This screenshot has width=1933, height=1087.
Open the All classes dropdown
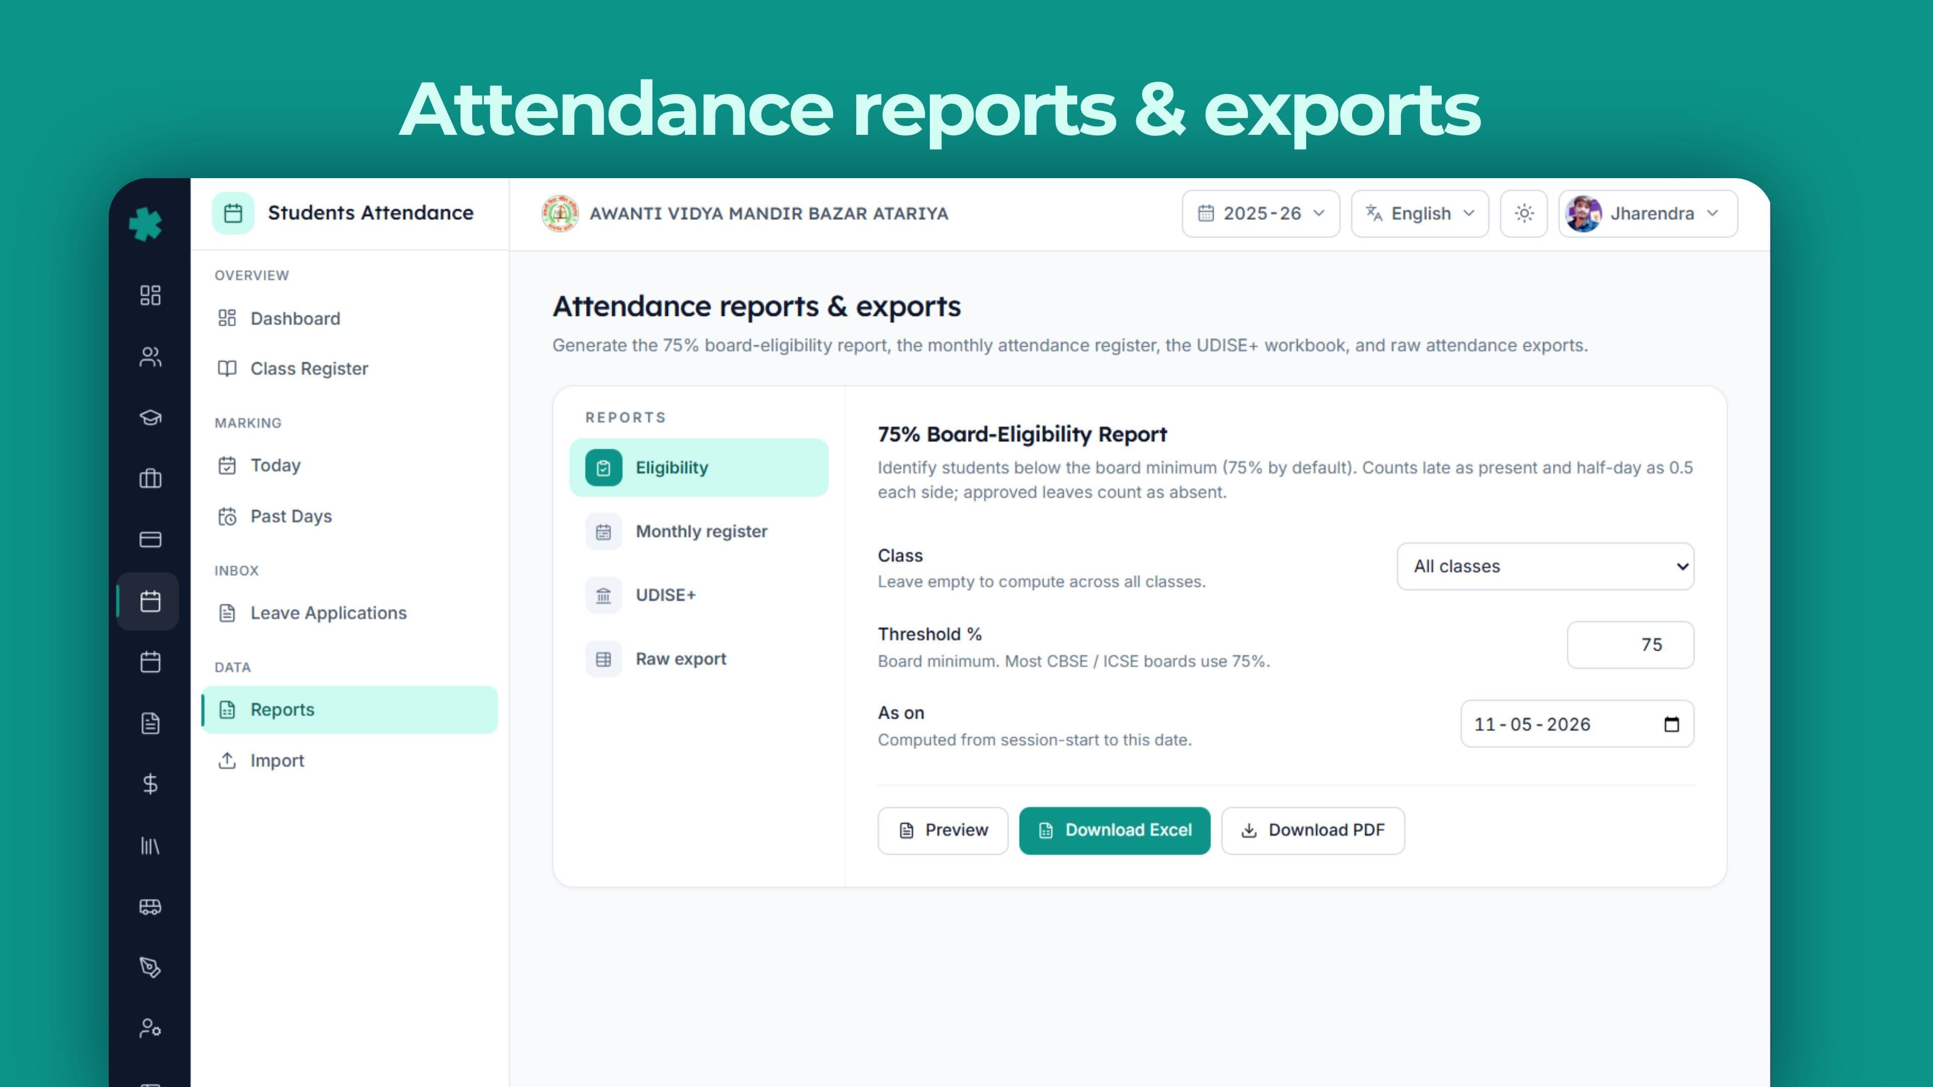1545,566
